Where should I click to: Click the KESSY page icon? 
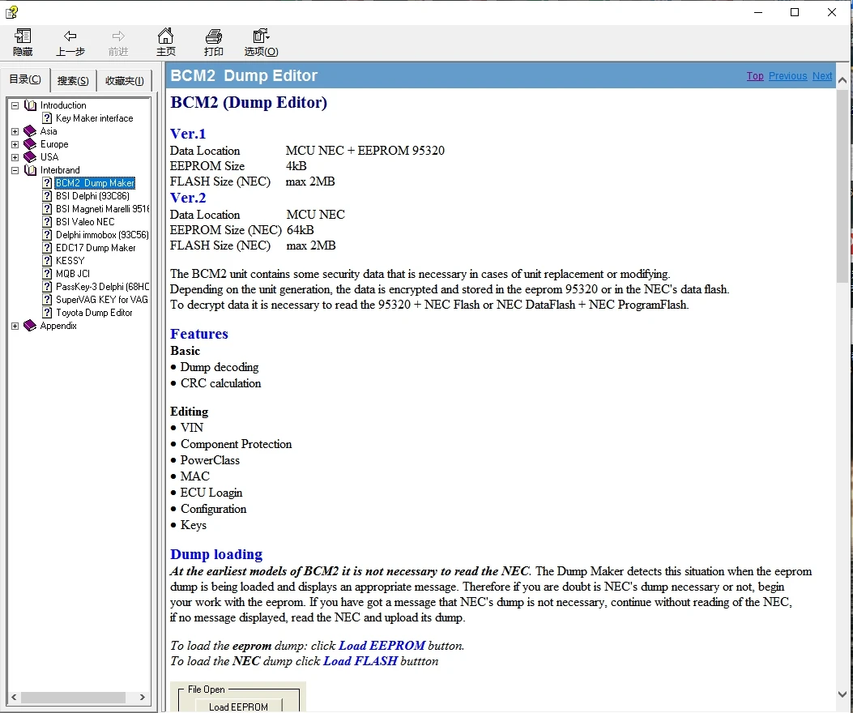point(47,261)
